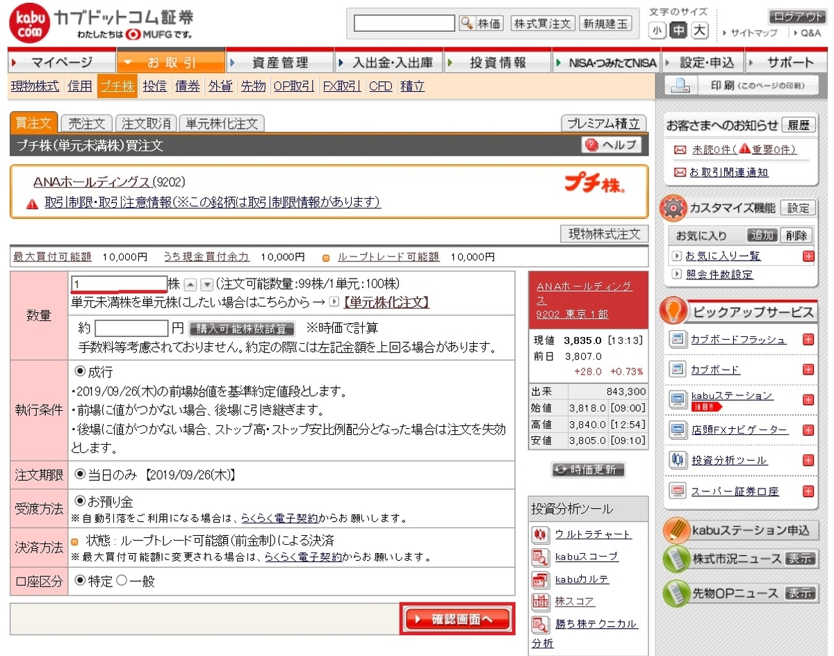Click the プレミアム積立 button
Image resolution: width=834 pixels, height=656 pixels.
pos(603,124)
